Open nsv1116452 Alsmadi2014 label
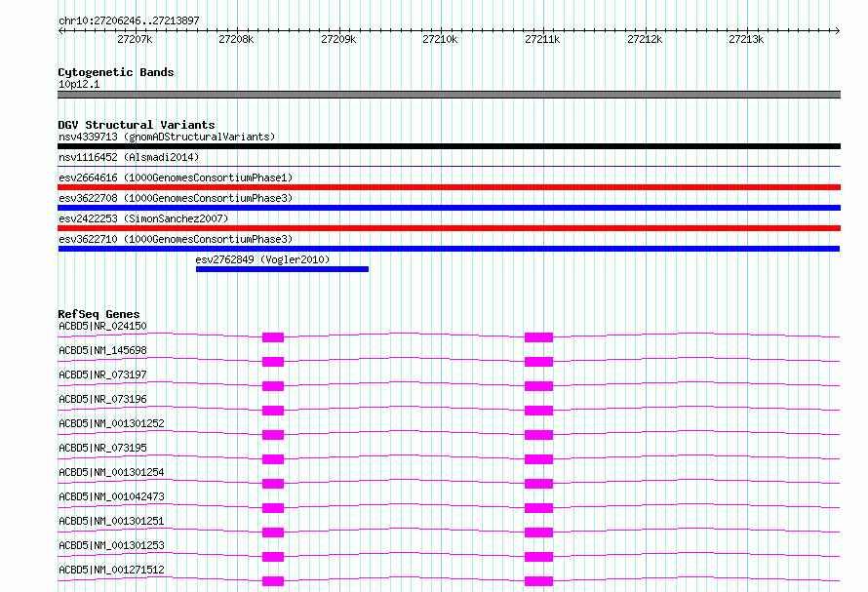This screenshot has width=868, height=592. click(129, 157)
